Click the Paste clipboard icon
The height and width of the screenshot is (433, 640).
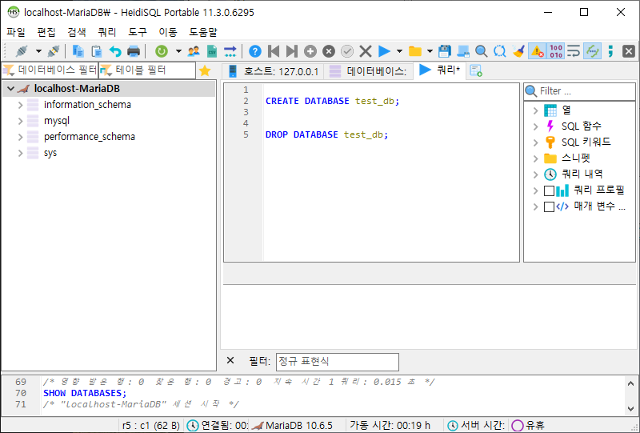(x=97, y=51)
